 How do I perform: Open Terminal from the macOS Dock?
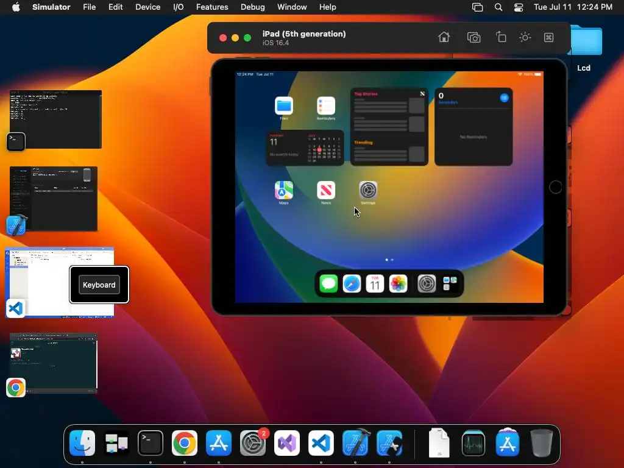(x=151, y=443)
